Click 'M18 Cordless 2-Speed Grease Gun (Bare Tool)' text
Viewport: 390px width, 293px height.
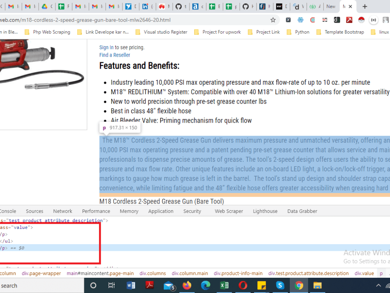click(x=162, y=201)
